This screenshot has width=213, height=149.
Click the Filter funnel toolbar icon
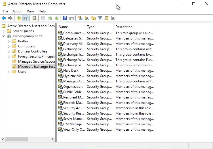pyautogui.click(x=100, y=18)
